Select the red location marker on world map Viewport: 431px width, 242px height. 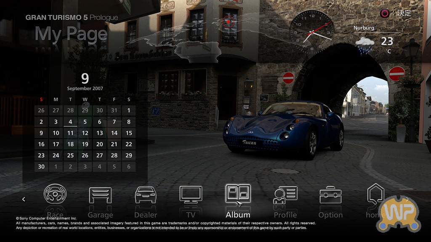coord(228,21)
